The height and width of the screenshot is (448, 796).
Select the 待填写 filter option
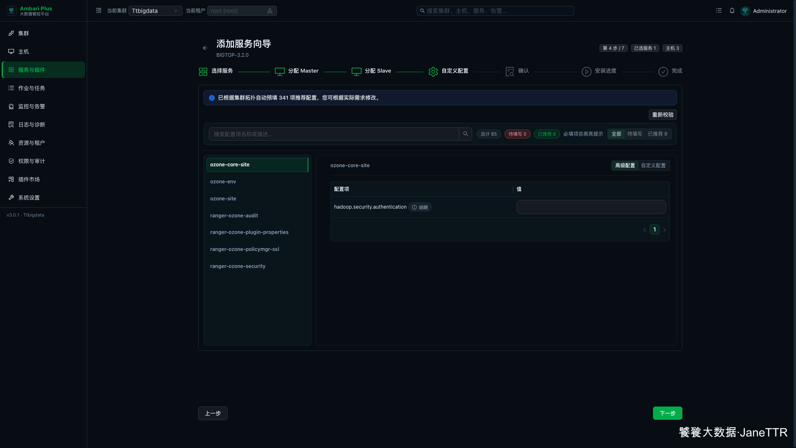click(634, 134)
